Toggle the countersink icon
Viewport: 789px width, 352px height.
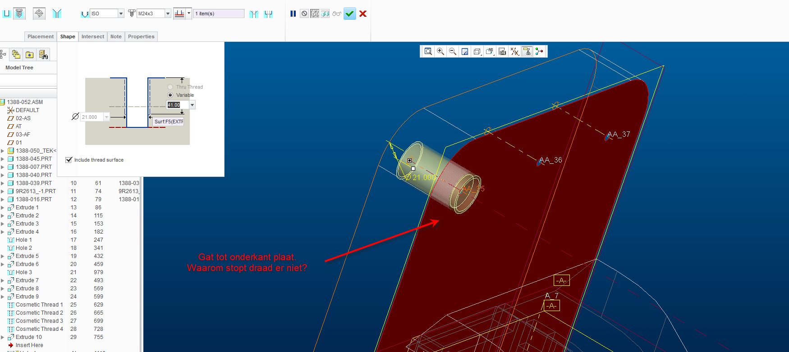tap(254, 14)
